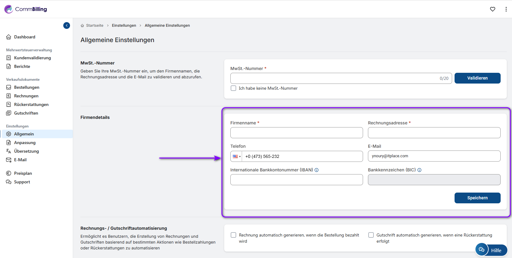Click 'Allgemeine Einstellungen' breadcrumb text
Viewport: 512px width, 258px height.
(x=167, y=25)
